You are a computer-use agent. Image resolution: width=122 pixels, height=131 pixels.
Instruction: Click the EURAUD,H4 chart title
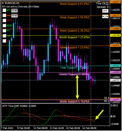[x=12, y=3]
